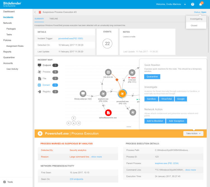The width and height of the screenshot is (210, 187).
Task: Toggle the Domain filter in incident map
Action: click(x=46, y=85)
